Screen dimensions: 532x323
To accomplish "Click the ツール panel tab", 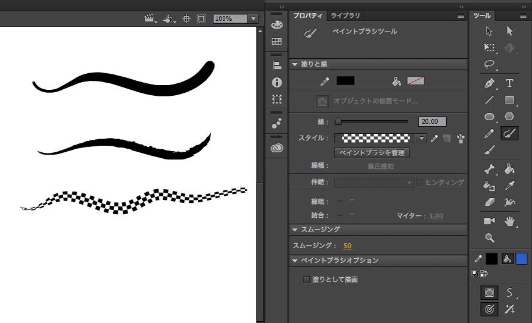I will coord(482,15).
